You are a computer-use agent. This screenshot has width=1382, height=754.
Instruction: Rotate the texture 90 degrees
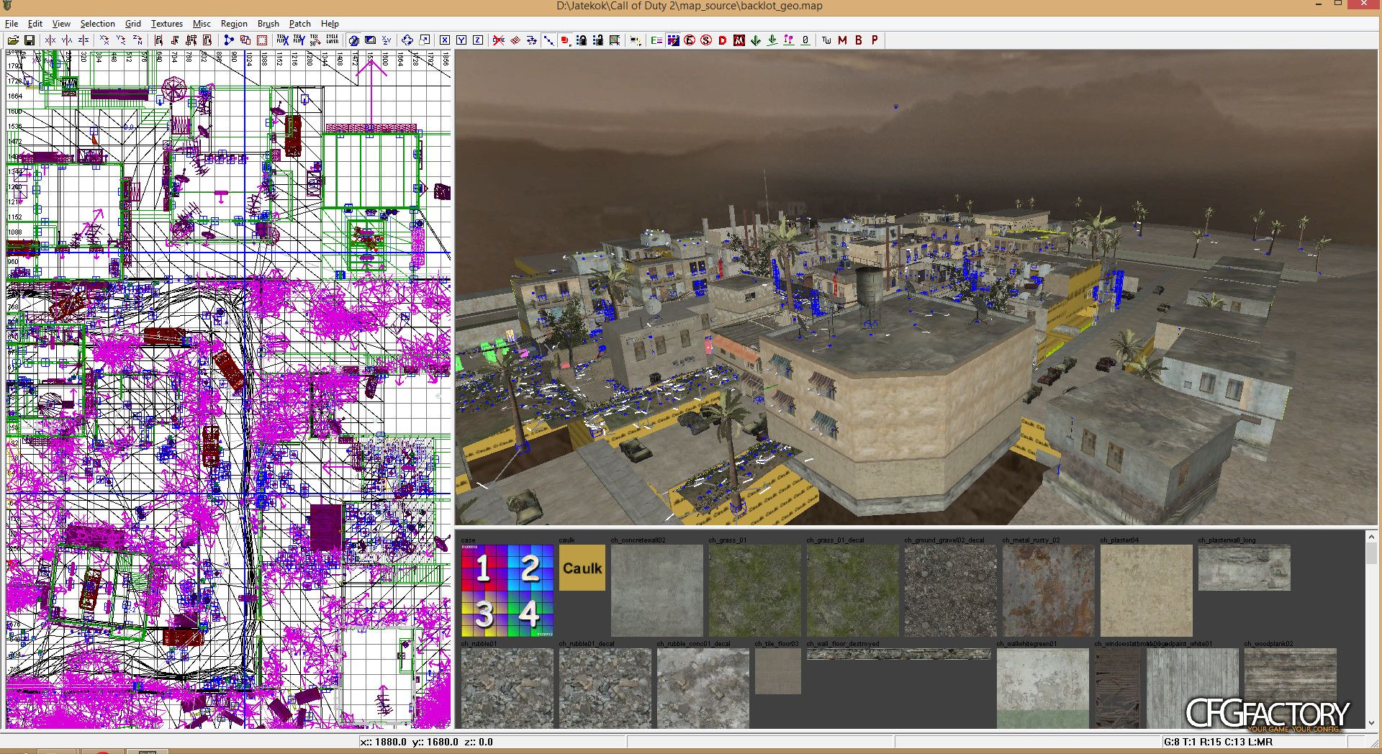pos(315,40)
